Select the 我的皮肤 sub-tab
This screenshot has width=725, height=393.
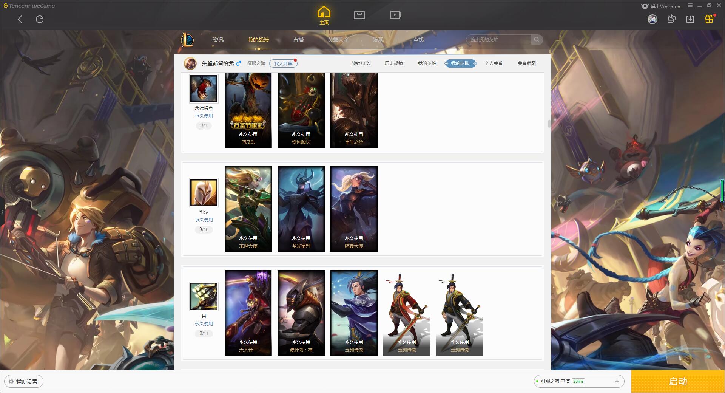(460, 63)
